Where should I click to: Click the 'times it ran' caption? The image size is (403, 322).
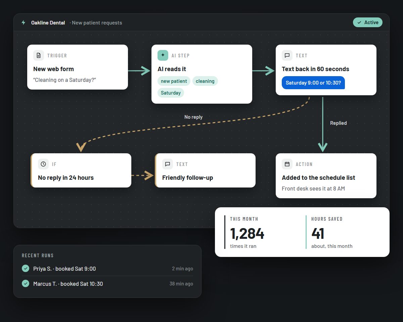[243, 246]
